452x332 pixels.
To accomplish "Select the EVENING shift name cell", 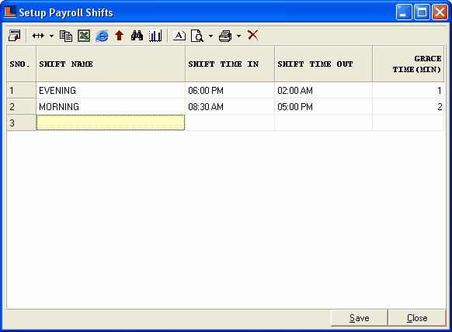I will [x=111, y=91].
